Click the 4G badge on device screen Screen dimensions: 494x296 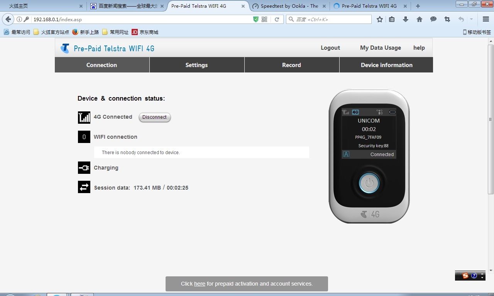[x=355, y=112]
